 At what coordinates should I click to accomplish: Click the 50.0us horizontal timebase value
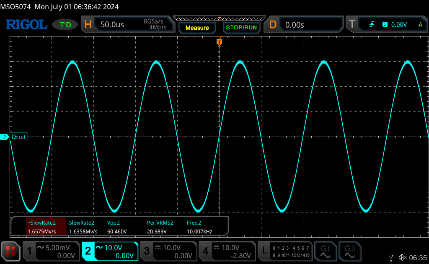[112, 25]
